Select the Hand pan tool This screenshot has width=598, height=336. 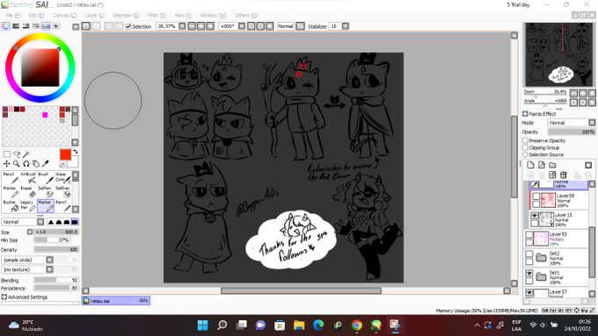click(x=35, y=164)
